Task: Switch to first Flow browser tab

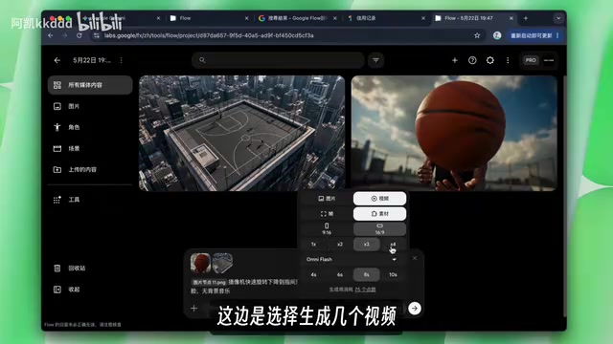Action: [209, 18]
